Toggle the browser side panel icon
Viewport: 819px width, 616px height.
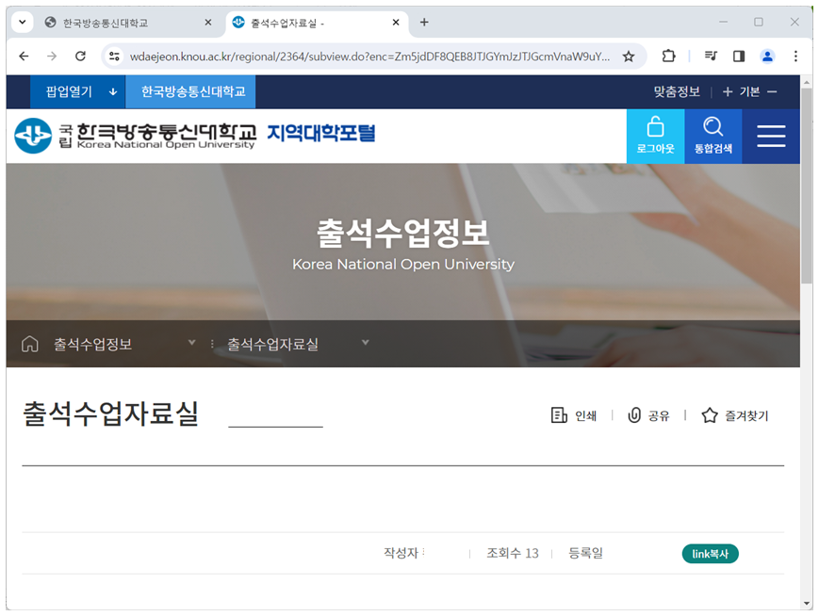(739, 56)
